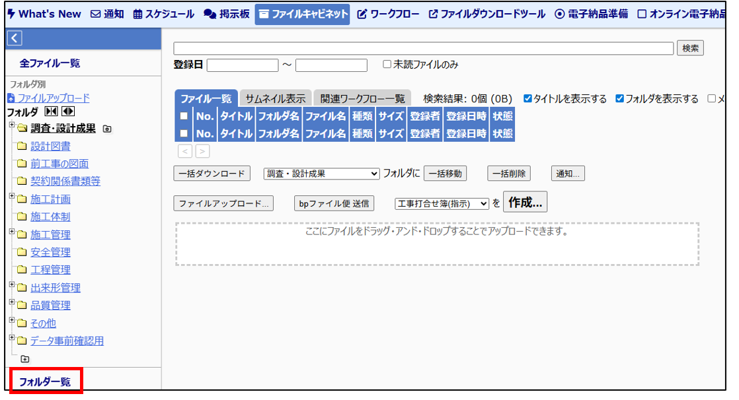Click the previous page arrow button
The image size is (739, 400).
[185, 151]
